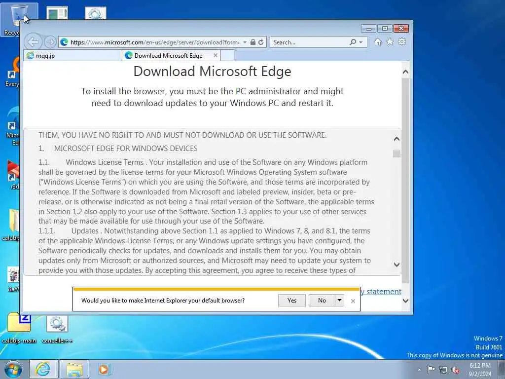Click page scrollbar down arrow
The image size is (505, 379).
point(406,301)
